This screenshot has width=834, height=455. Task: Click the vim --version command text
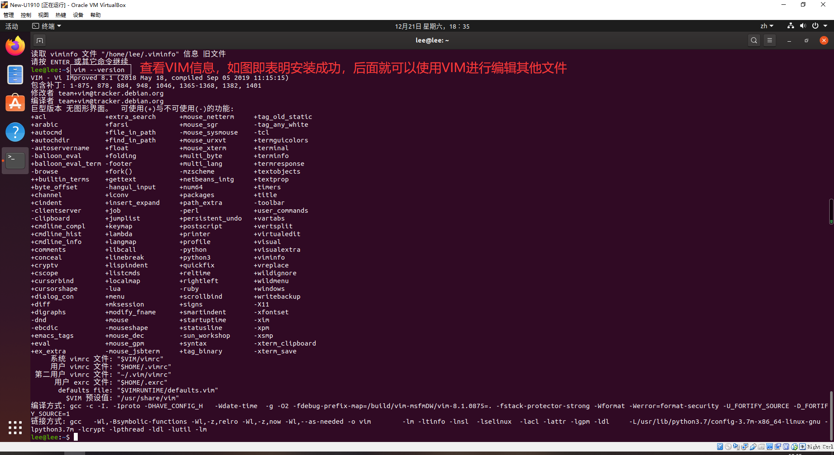[x=99, y=70]
